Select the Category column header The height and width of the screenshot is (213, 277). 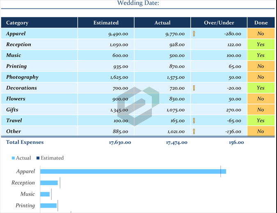click(39, 23)
